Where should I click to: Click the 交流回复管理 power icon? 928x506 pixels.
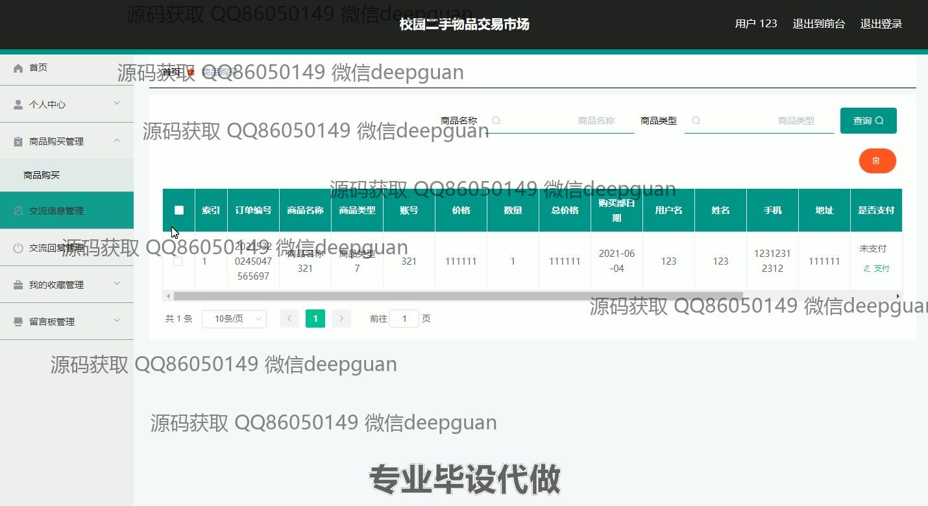18,248
